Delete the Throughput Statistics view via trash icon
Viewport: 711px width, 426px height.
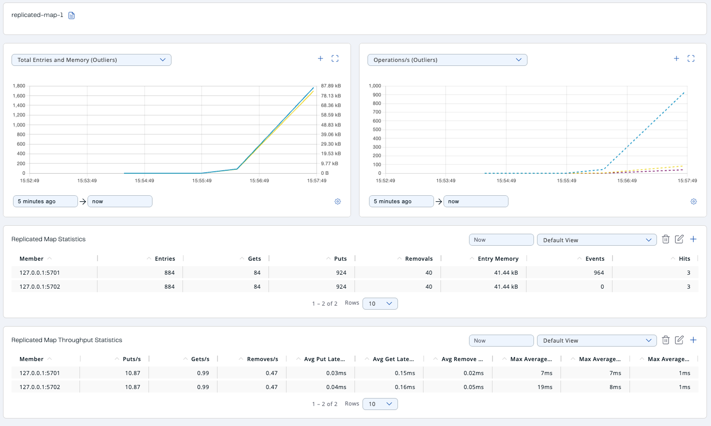click(665, 340)
